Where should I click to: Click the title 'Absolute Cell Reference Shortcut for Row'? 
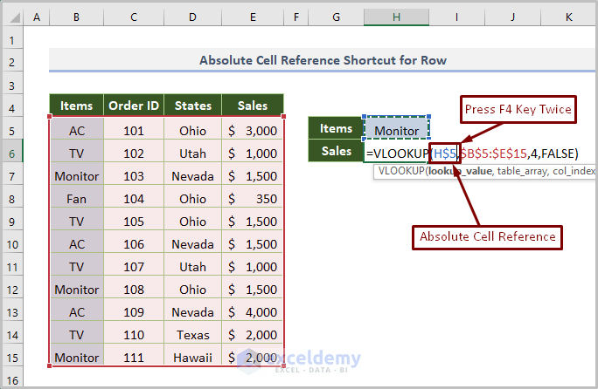tap(323, 60)
